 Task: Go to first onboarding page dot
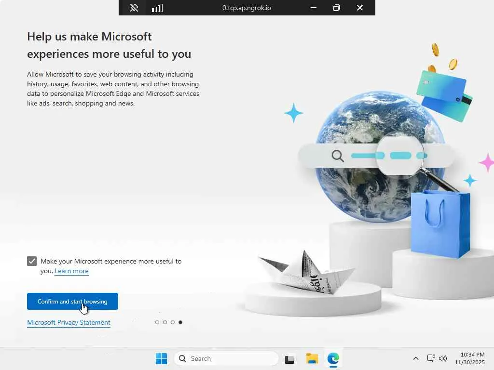(157, 322)
